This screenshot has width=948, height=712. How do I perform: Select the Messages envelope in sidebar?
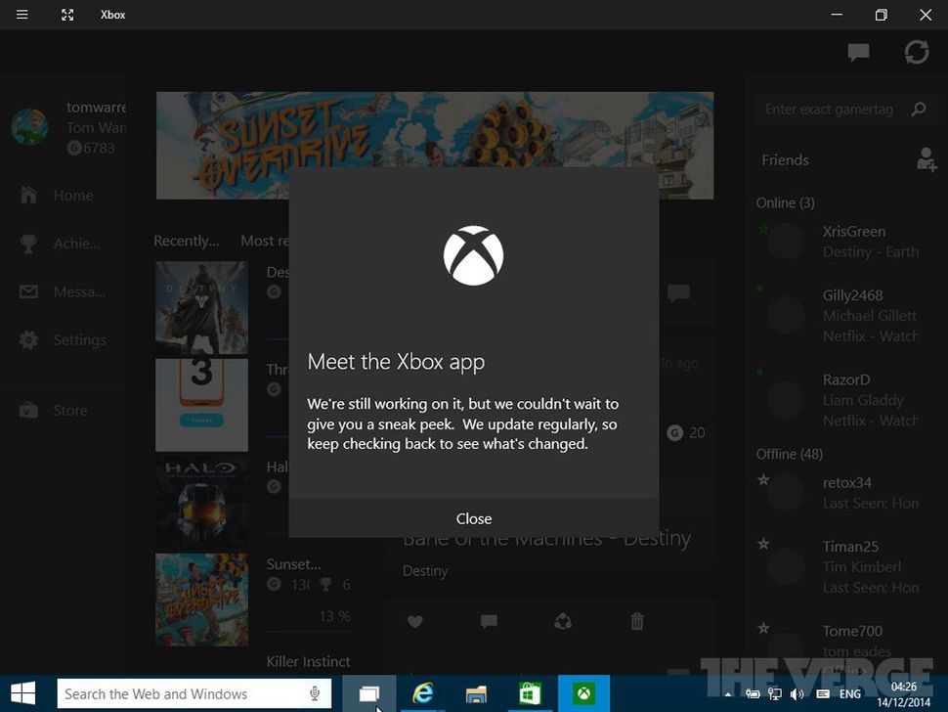tap(29, 290)
